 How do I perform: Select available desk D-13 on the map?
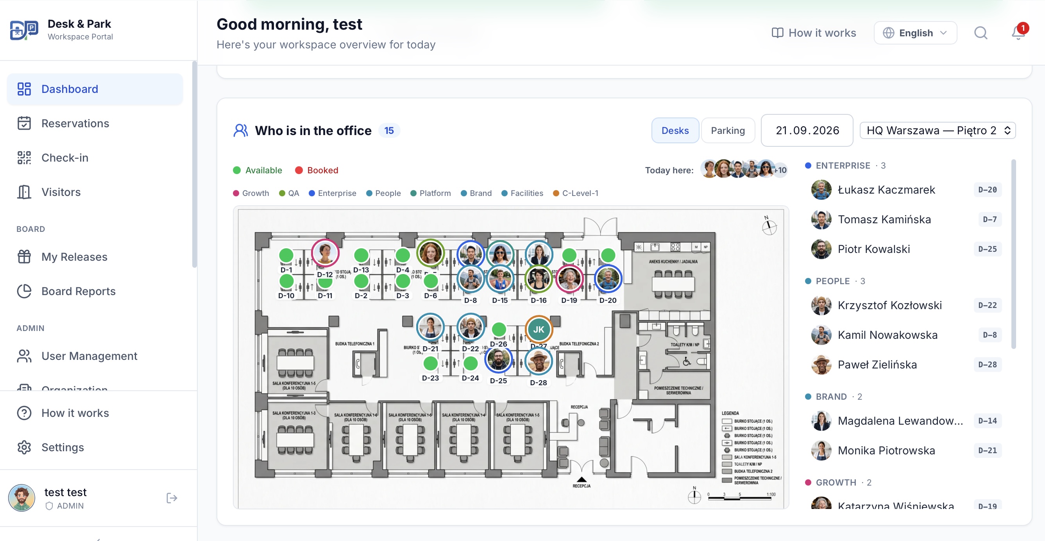361,255
